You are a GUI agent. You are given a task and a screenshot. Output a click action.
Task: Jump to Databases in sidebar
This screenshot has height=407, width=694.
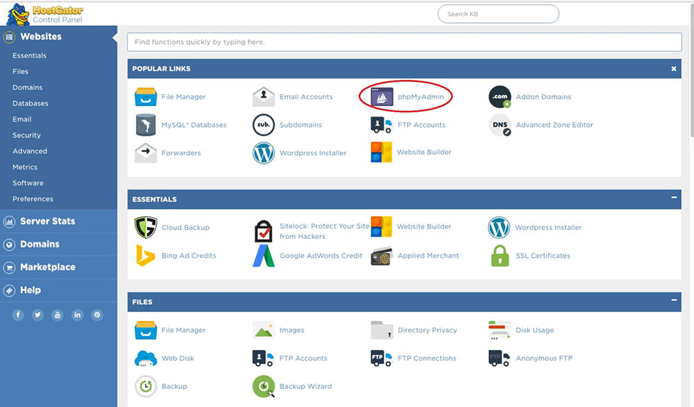[x=30, y=103]
